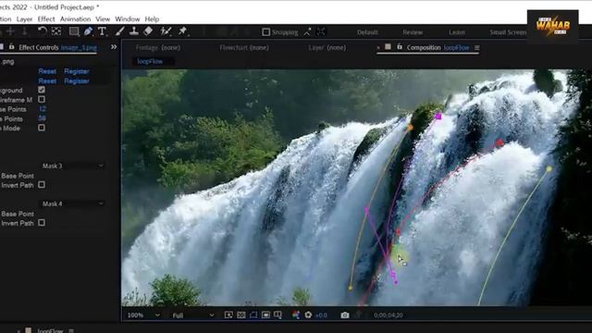Open the Layer menu

click(x=24, y=18)
